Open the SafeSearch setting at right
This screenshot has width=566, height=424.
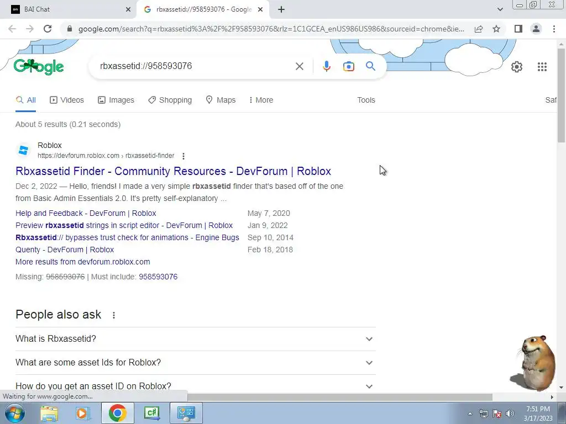551,100
